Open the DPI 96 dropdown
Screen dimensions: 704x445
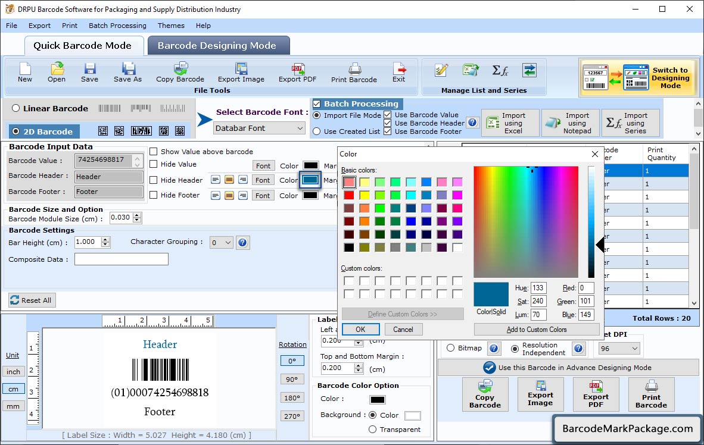619,349
